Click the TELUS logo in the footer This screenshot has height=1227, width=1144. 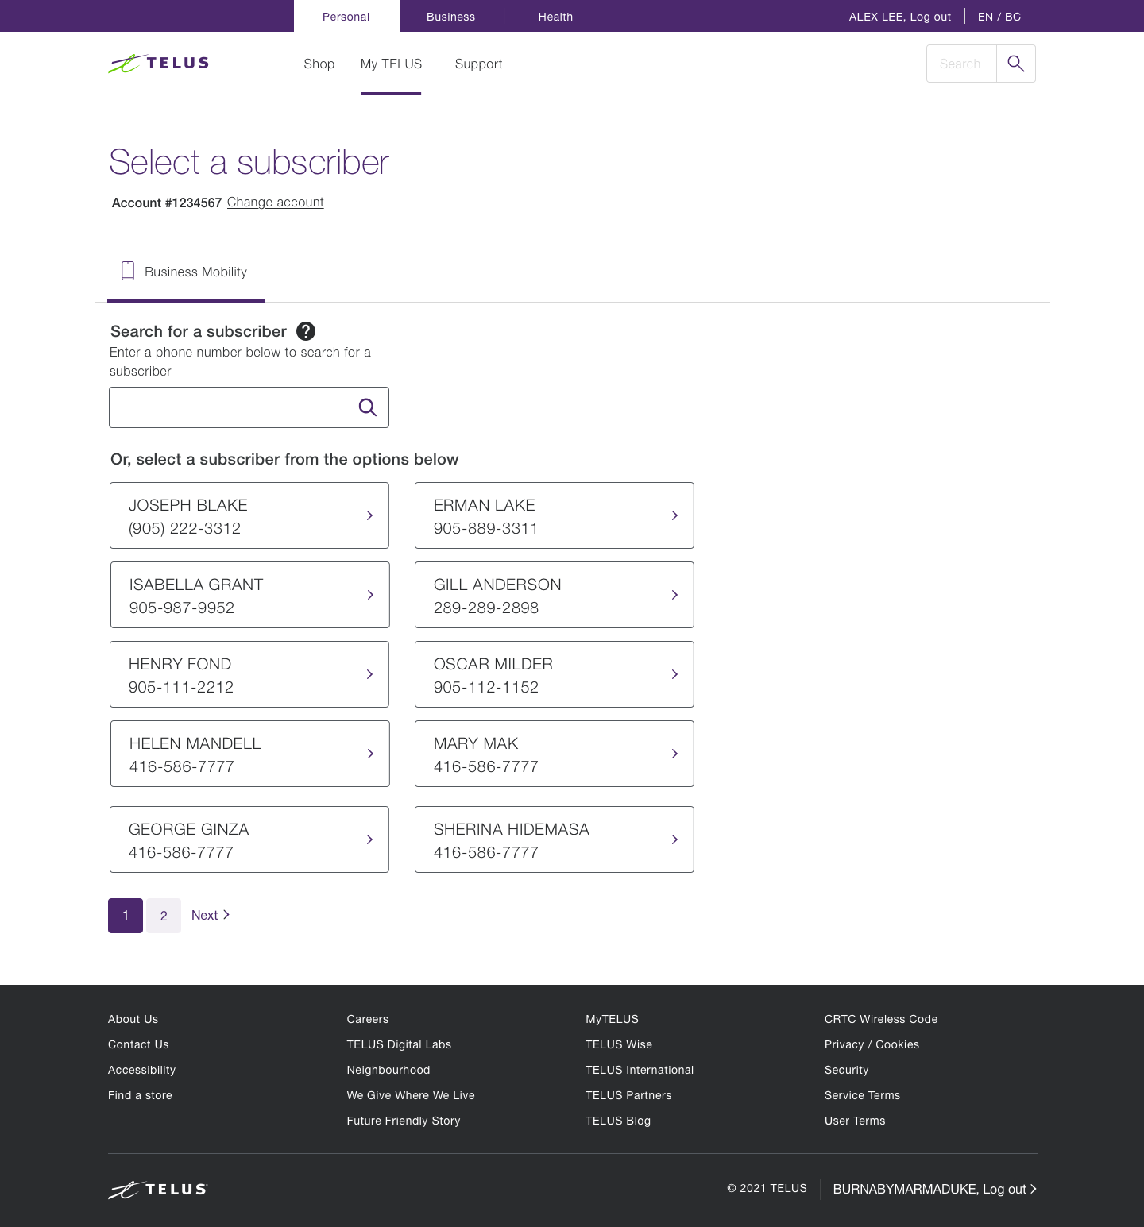click(x=158, y=1189)
